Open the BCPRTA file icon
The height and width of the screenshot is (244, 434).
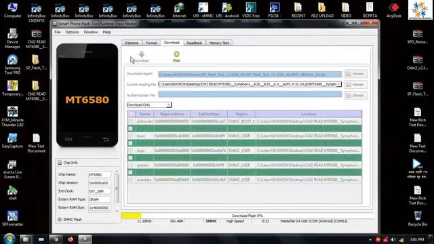click(370, 10)
